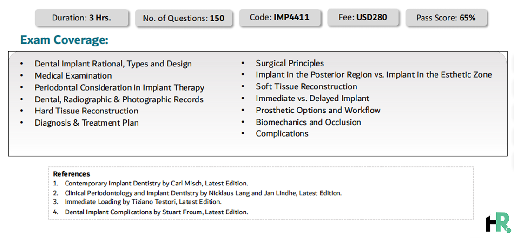514x238 pixels.
Task: Select the Code: IMP4411 badge
Action: point(280,17)
